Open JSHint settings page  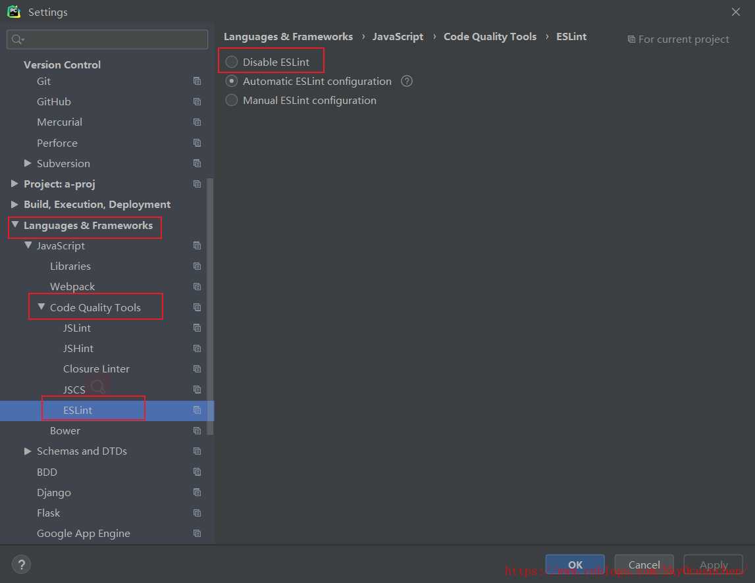78,349
